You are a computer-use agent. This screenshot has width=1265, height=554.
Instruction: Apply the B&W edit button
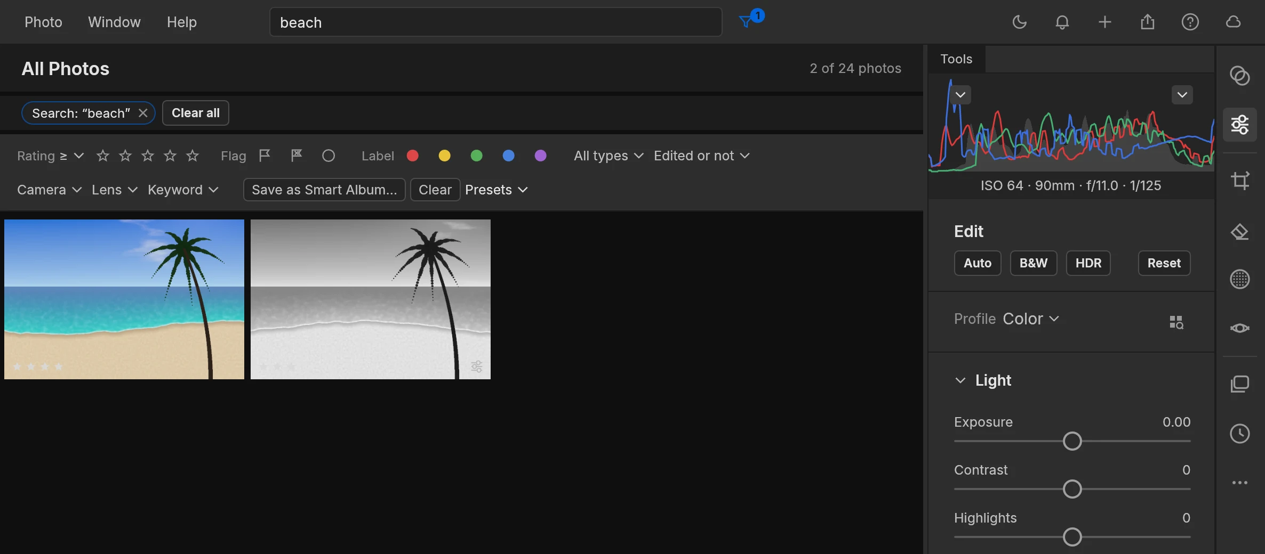pyautogui.click(x=1034, y=263)
